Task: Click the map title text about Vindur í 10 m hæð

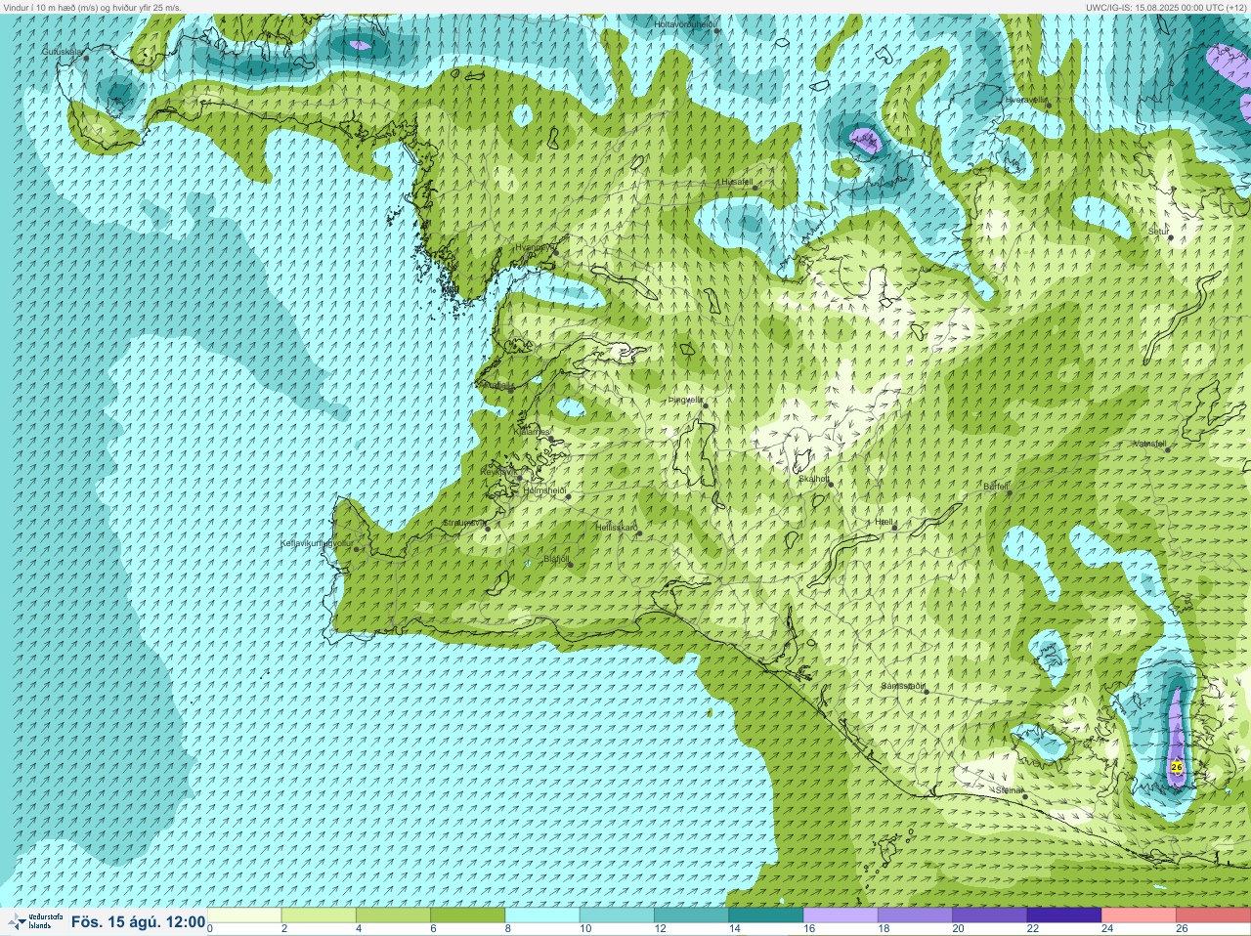Action: [93, 7]
